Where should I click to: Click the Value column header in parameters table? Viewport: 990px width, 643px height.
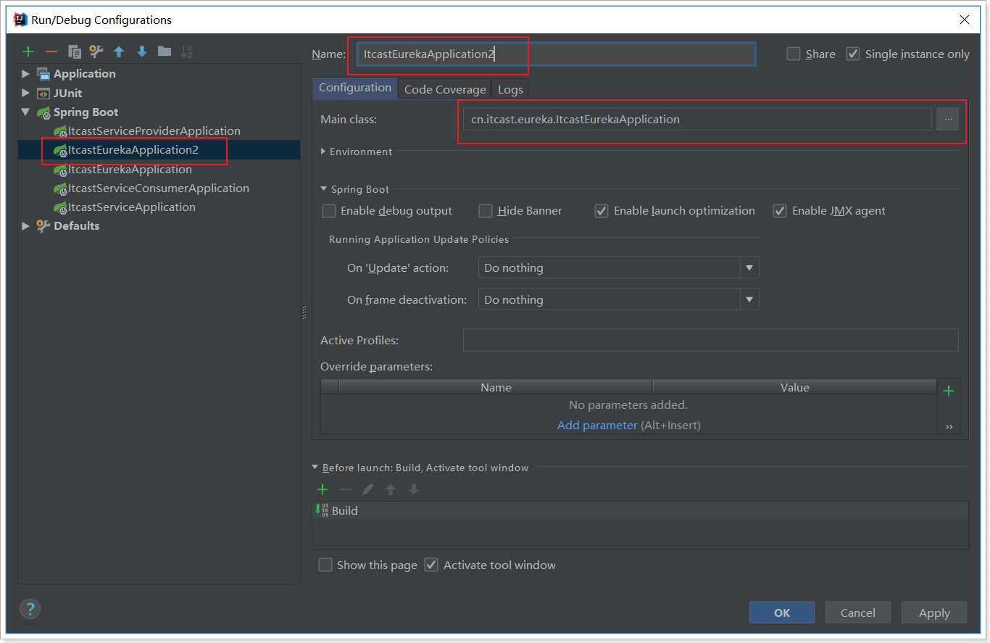point(794,387)
